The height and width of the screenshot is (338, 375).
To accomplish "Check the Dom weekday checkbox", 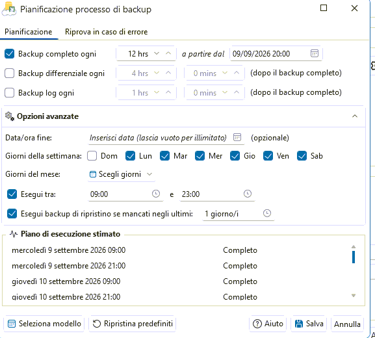I will click(x=92, y=156).
